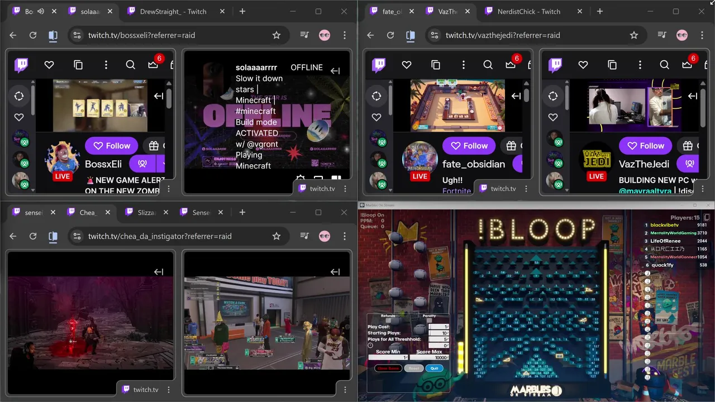Reload the chea_da_instigator browser window
Image resolution: width=715 pixels, height=402 pixels.
point(33,236)
